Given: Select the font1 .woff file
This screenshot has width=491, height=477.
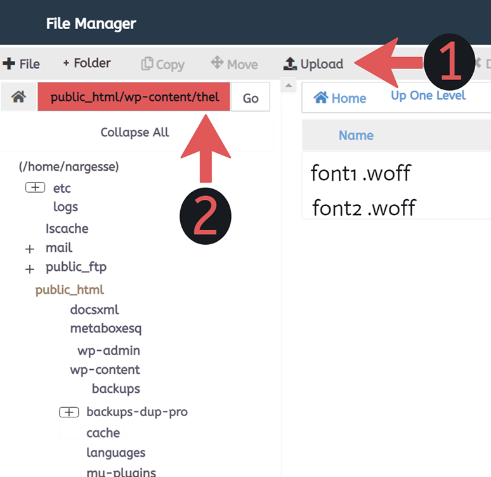Looking at the screenshot, I should click(x=360, y=173).
